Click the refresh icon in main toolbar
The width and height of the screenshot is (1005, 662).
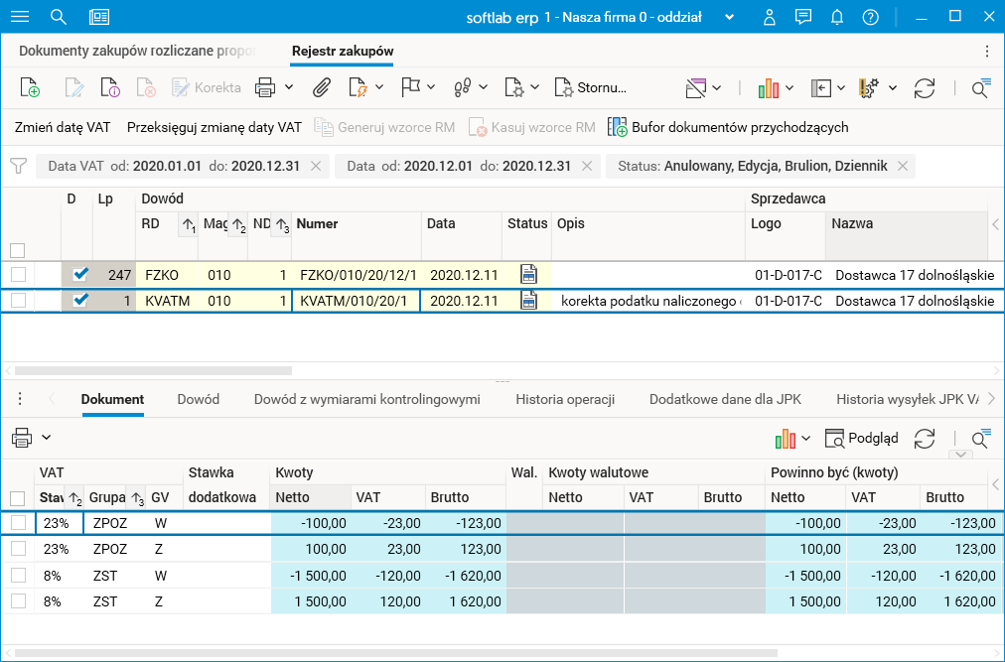pos(925,88)
